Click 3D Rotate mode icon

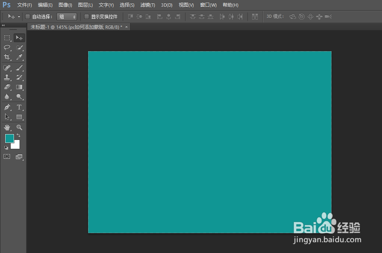pos(293,17)
